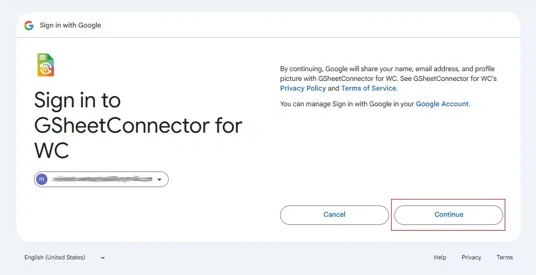
Task: Click the 'Sign in to GSheetConnector for WC' heading
Action: coord(138,126)
